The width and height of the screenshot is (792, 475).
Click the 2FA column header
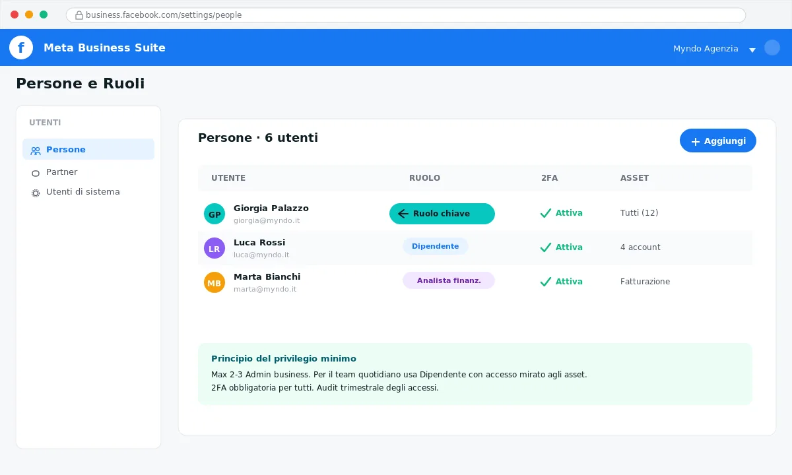[x=549, y=178]
